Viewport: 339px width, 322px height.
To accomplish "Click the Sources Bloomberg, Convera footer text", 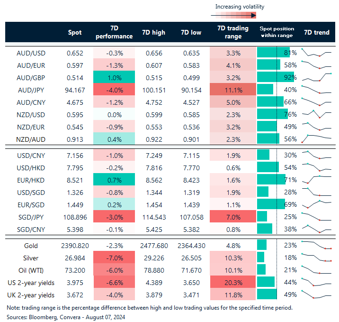I will coord(66,317).
